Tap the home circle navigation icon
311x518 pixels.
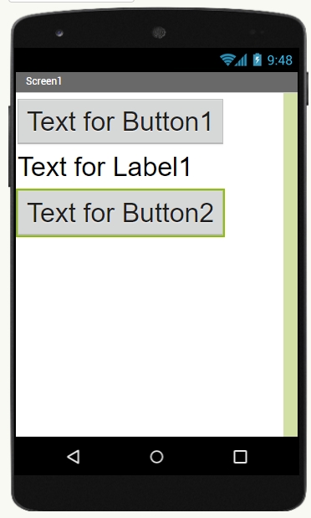tap(156, 457)
